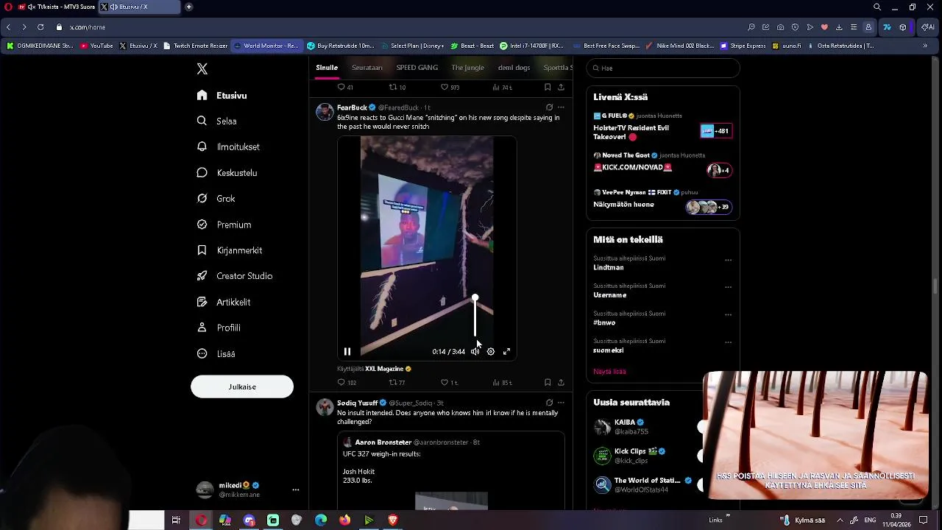
Task: Open options for suomeksi trend
Action: (x=728, y=342)
